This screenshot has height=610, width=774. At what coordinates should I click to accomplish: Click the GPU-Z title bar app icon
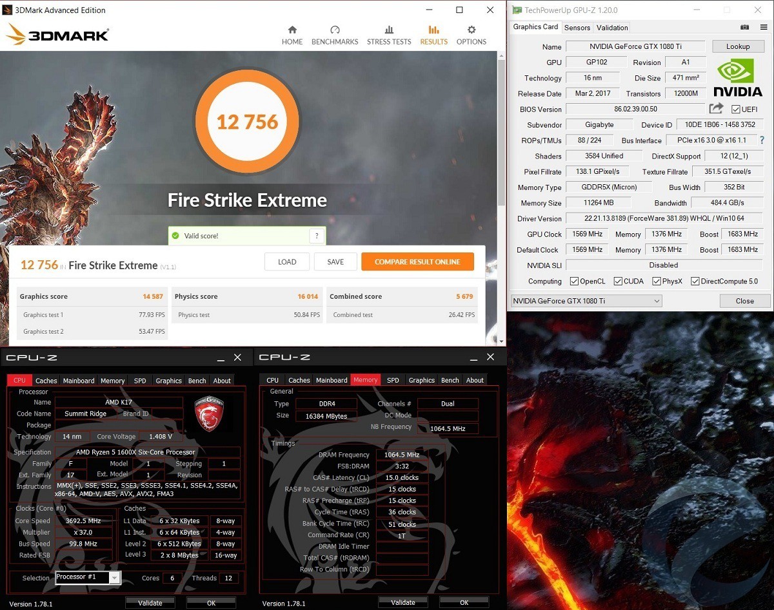517,10
